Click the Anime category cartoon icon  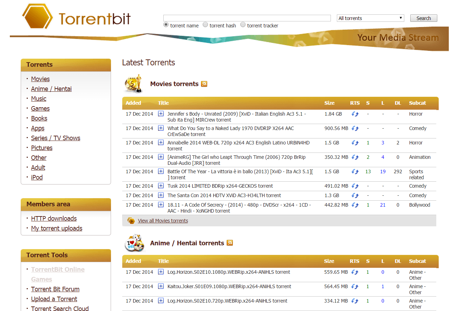click(135, 242)
